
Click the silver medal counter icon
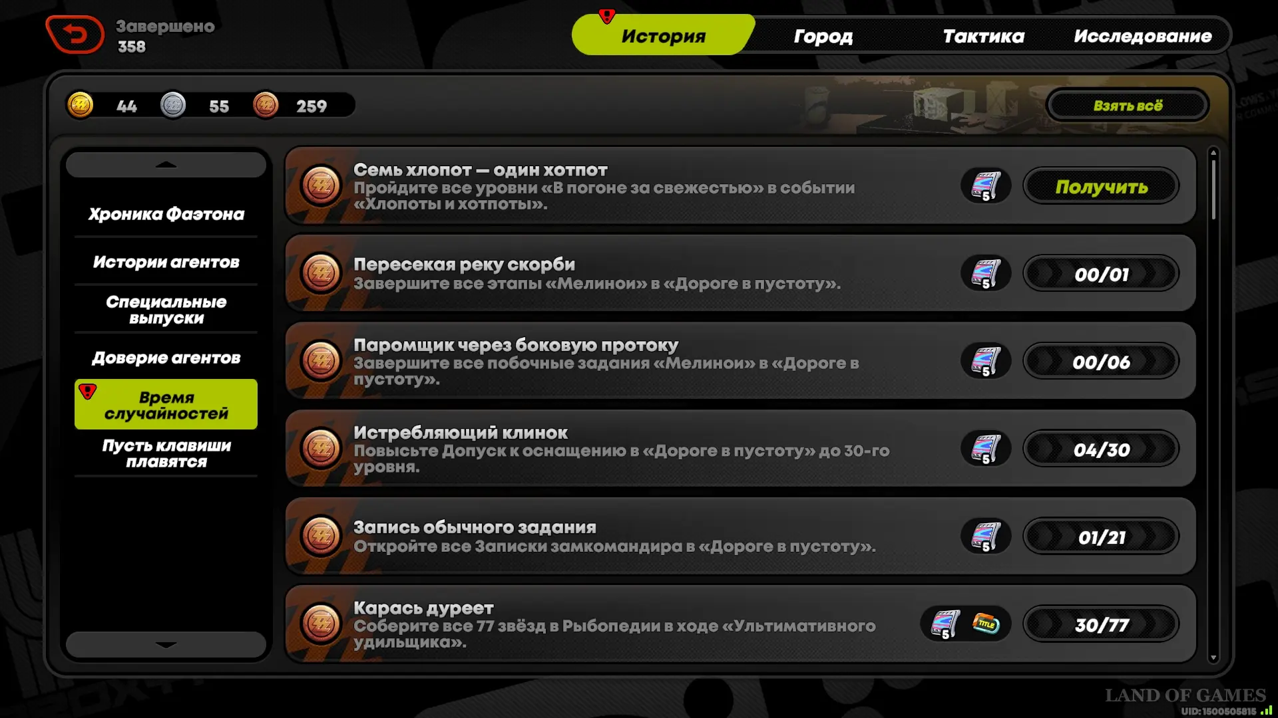(173, 105)
